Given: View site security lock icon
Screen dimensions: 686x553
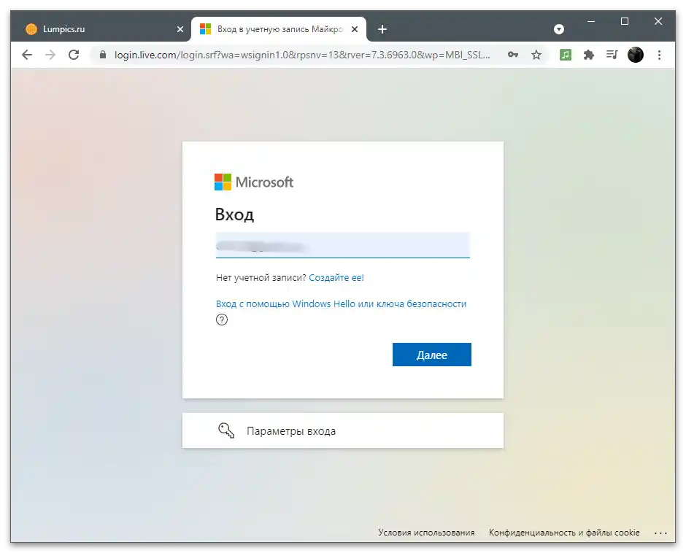Looking at the screenshot, I should 103,55.
